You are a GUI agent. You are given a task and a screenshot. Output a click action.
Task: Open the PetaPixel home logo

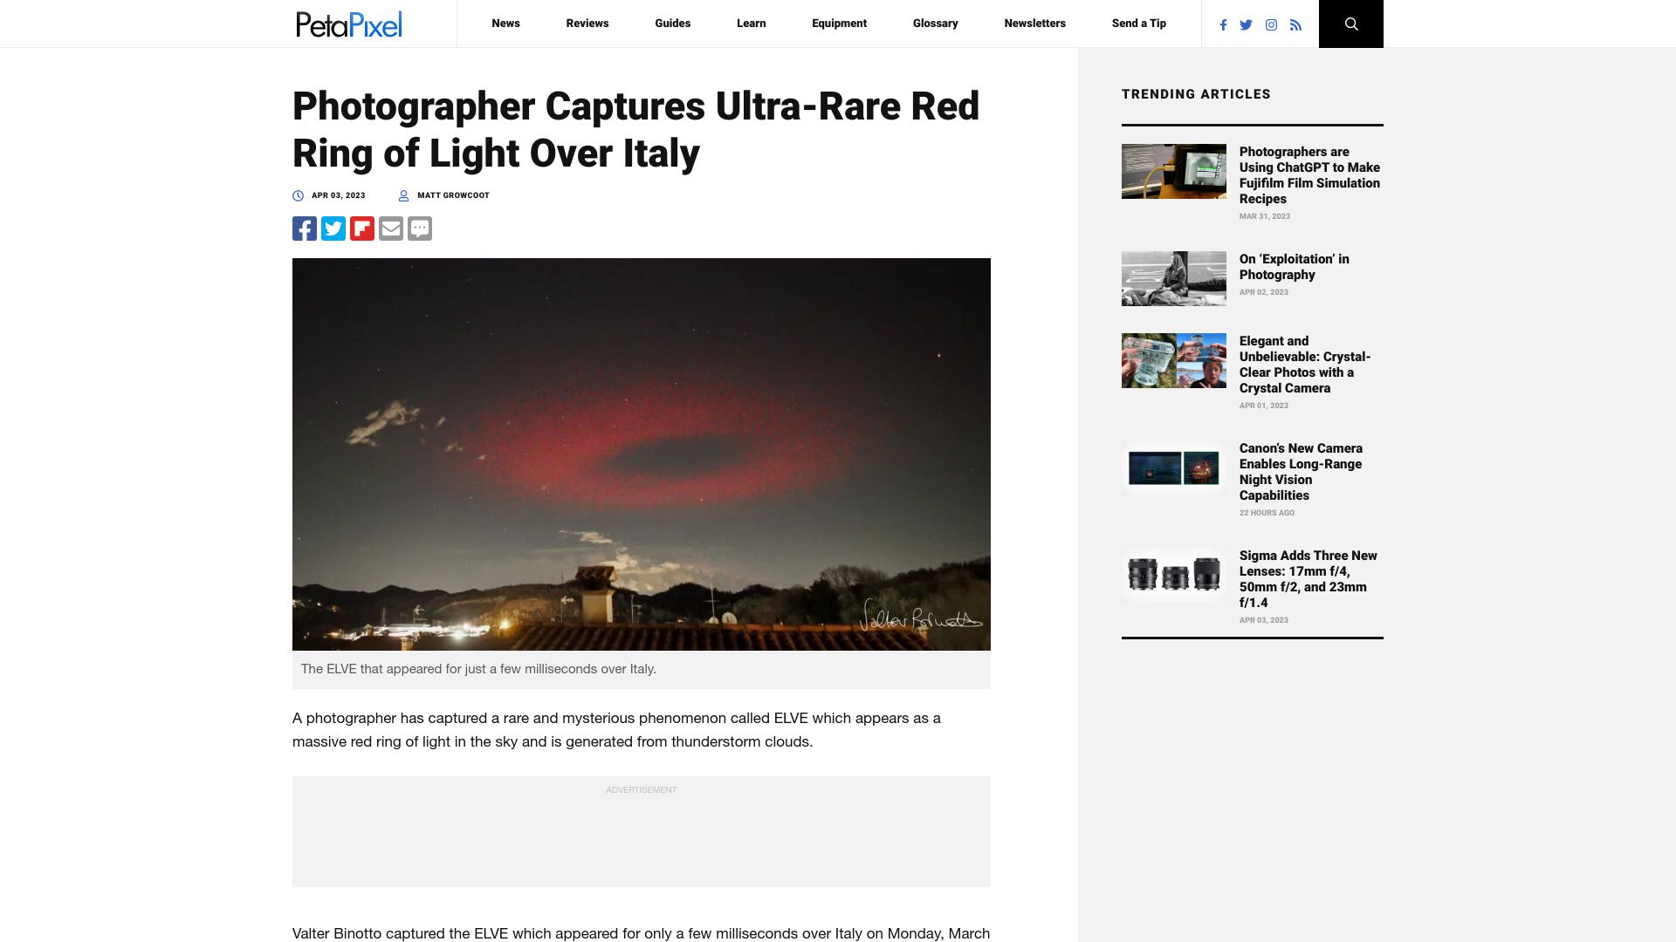coord(348,24)
